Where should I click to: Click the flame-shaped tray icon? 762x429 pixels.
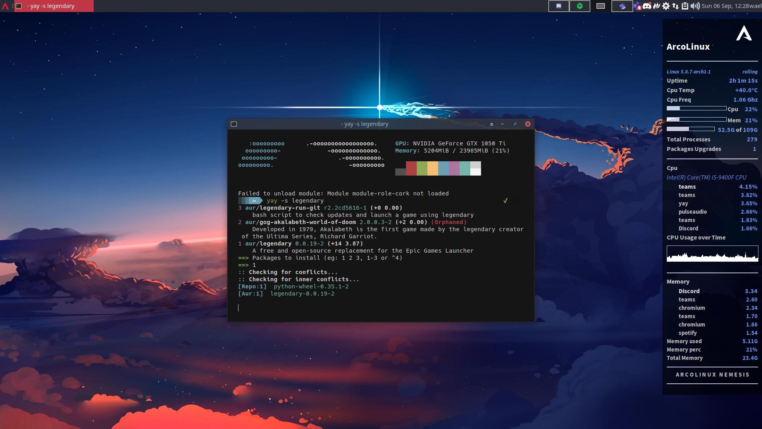pos(656,6)
